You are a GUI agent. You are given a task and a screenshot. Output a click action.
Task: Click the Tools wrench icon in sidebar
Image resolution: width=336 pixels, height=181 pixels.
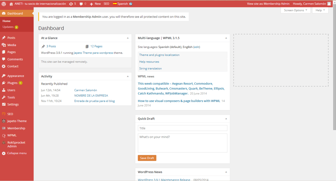click(4, 97)
